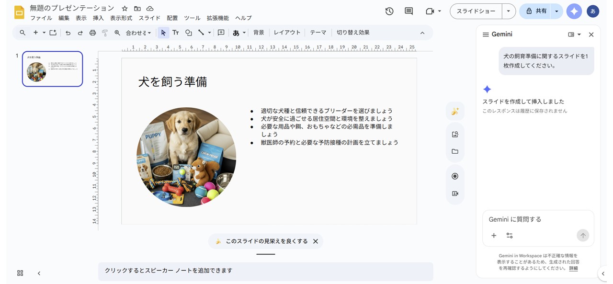Start a Meet call from the camera icon
The height and width of the screenshot is (284, 613).
click(430, 11)
